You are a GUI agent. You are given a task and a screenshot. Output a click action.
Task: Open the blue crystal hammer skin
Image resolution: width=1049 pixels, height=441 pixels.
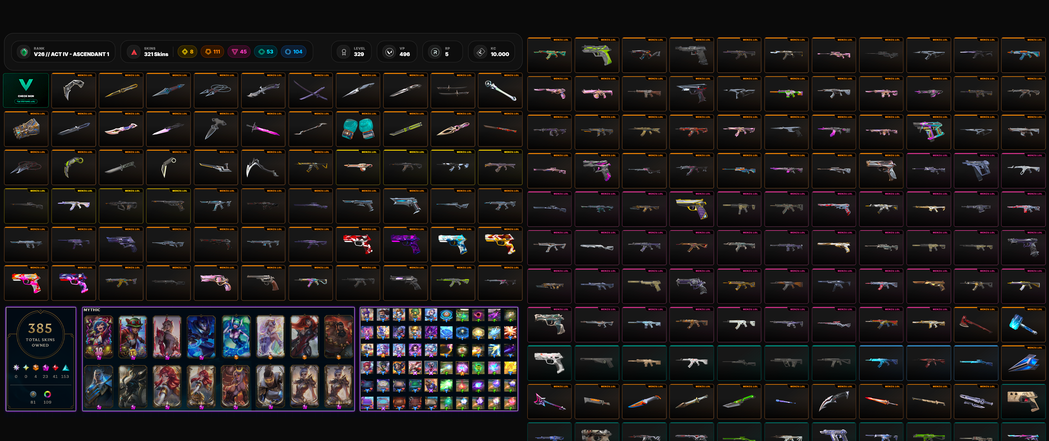tap(1023, 325)
